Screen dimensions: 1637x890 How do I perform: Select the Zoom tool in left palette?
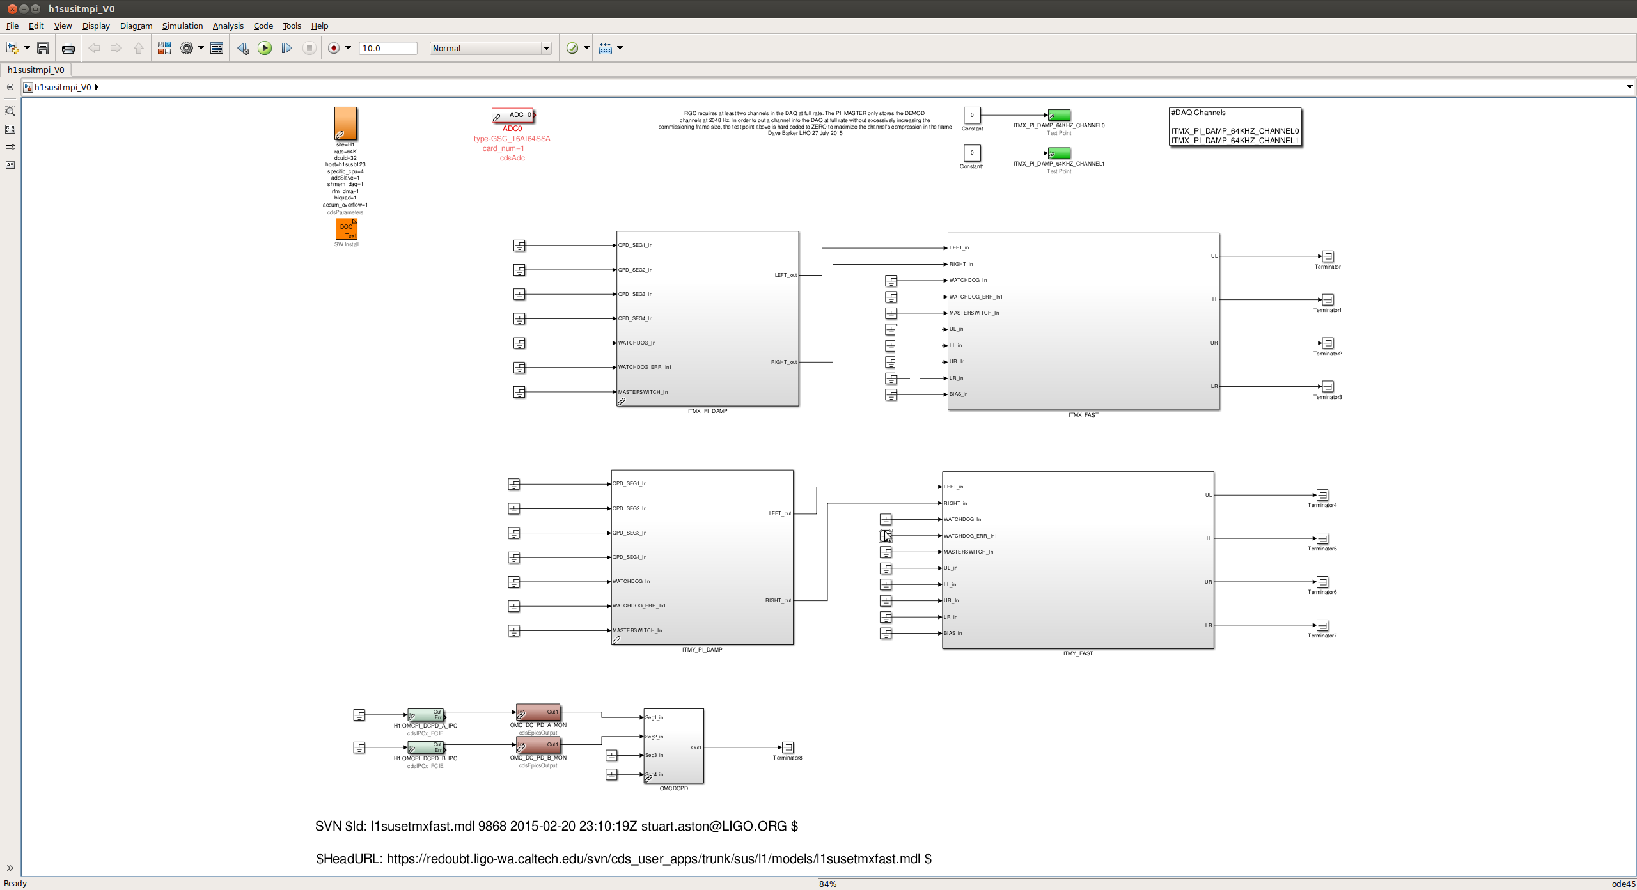coord(10,111)
